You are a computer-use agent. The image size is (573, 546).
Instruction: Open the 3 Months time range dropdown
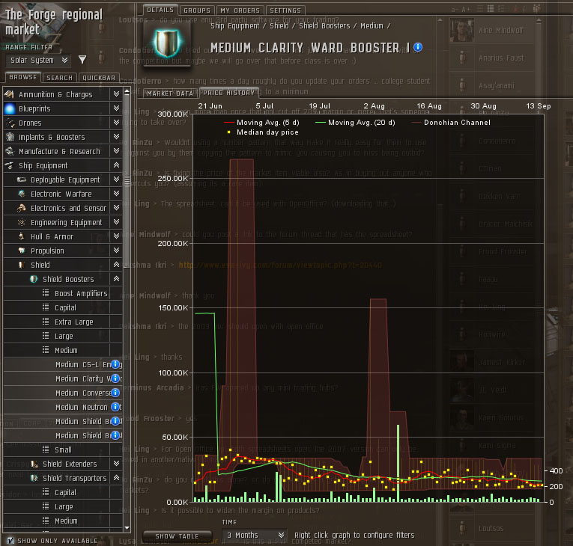(x=255, y=535)
